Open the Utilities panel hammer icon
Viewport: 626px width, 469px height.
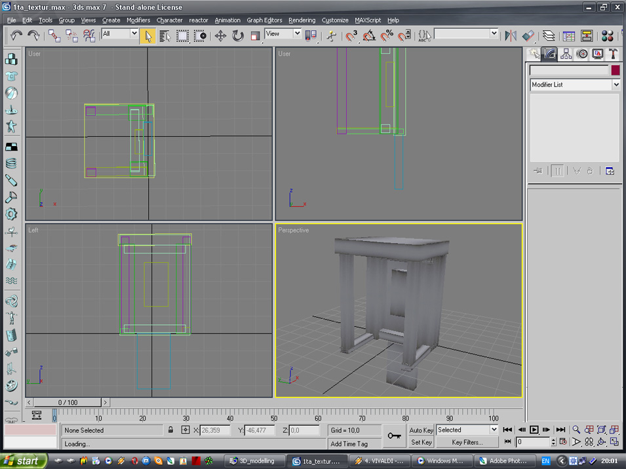pos(614,54)
